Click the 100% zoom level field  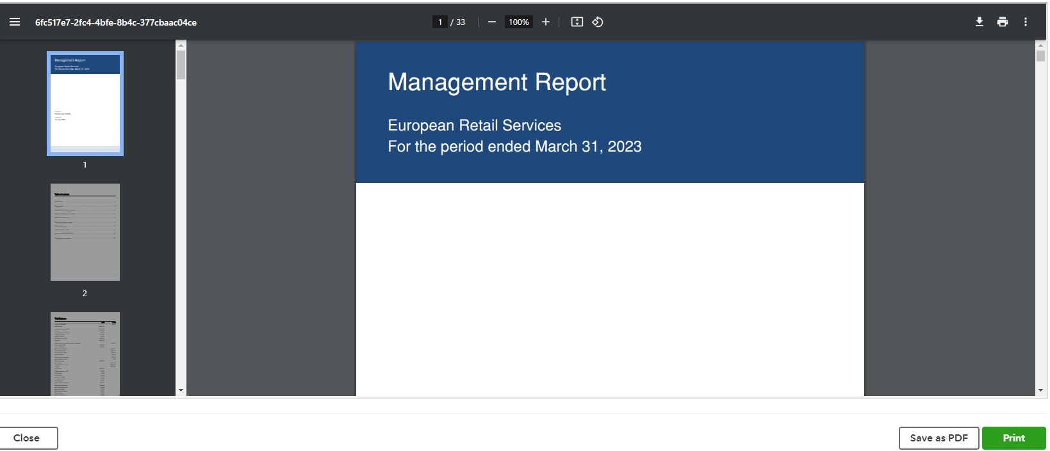pyautogui.click(x=518, y=22)
